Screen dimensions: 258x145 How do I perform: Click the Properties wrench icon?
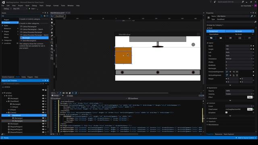pyautogui.click(x=252, y=16)
